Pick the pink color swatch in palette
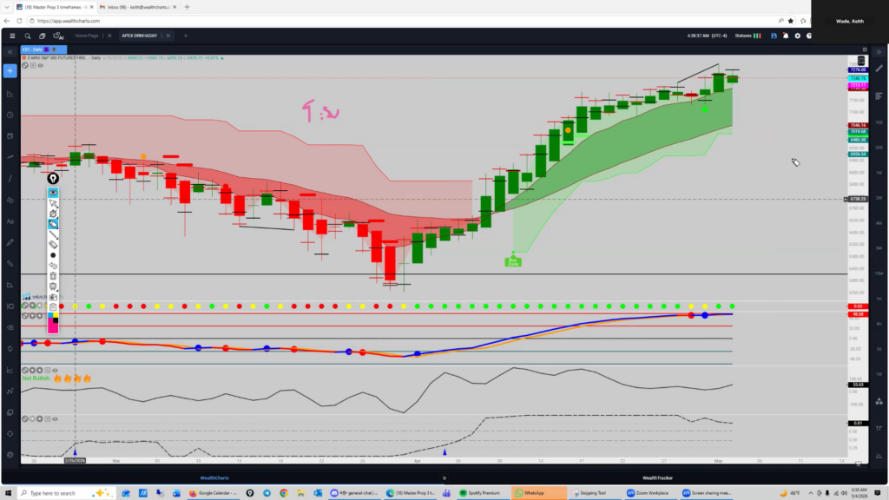Image resolution: width=889 pixels, height=500 pixels. coord(53,328)
